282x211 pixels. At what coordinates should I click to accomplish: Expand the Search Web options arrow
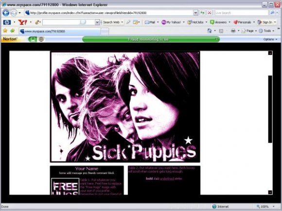[122, 22]
